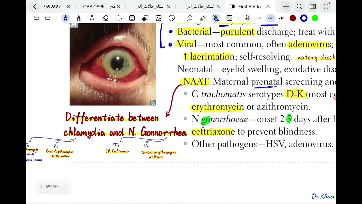
Task: Activate the zoom window tool
Action: tap(190, 18)
